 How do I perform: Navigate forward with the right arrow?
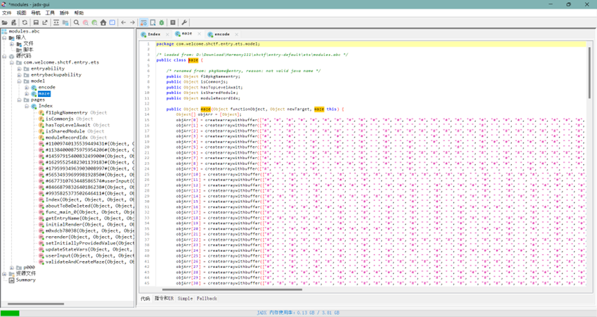(133, 22)
